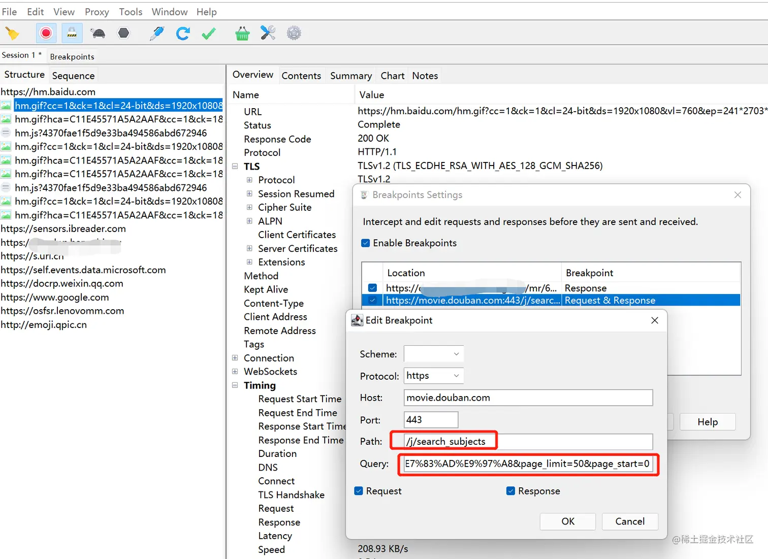
Task: Open Settings with the gear icon
Action: pos(294,34)
